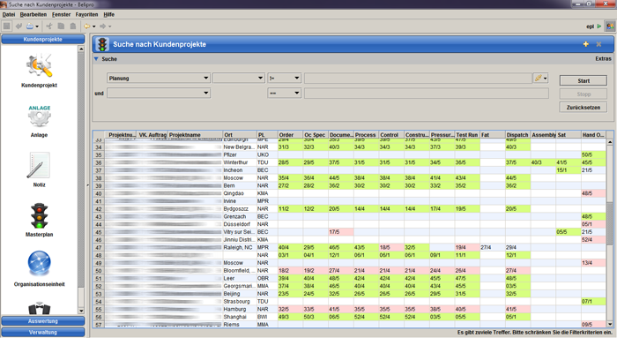Select the Verwaltung sidebar tab
The height and width of the screenshot is (338, 617).
[43, 332]
